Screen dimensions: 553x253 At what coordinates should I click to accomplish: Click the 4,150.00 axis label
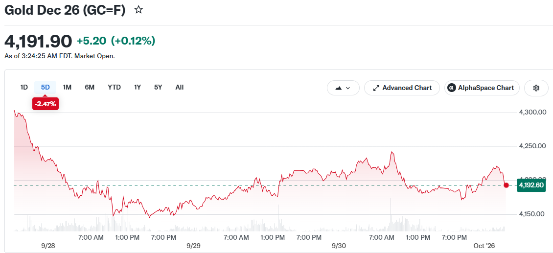(532, 214)
